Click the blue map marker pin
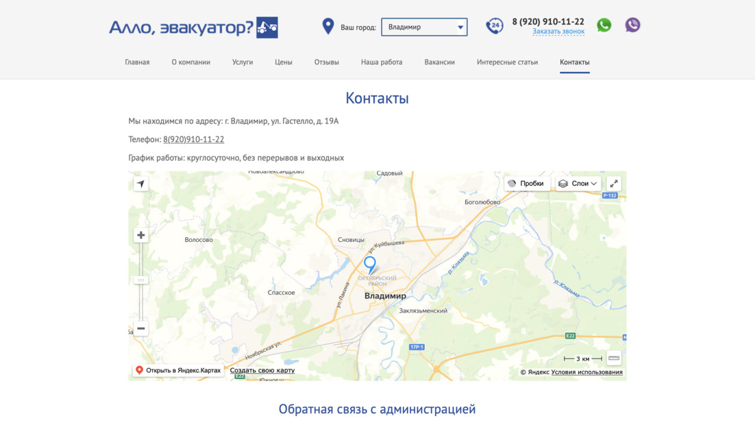 [370, 265]
